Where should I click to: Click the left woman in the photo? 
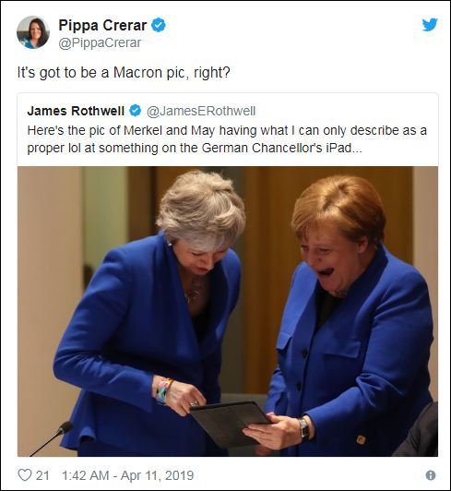click(150, 313)
